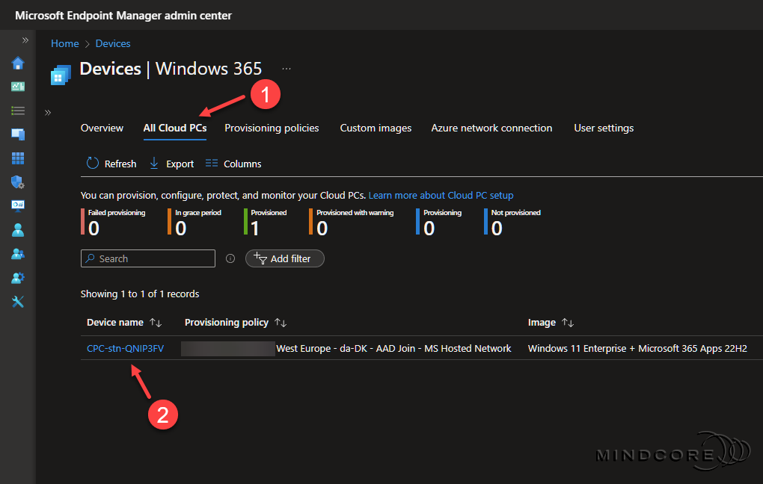The height and width of the screenshot is (484, 763).
Task: Click the Refresh toolbar button
Action: pyautogui.click(x=111, y=164)
